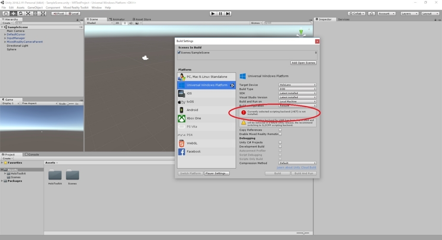This screenshot has height=240, width=442.
Task: Expand MixedRealityCameraParent in Hierarchy
Action: point(5,42)
